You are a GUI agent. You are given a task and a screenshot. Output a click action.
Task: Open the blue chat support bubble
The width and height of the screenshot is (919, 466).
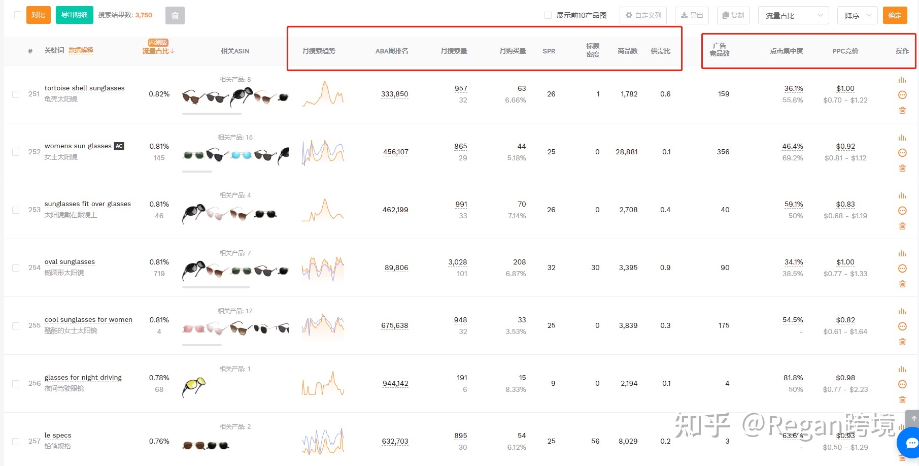pyautogui.click(x=910, y=443)
